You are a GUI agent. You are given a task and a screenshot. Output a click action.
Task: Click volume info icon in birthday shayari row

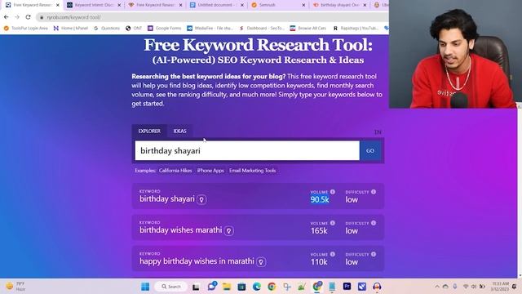[x=333, y=192]
